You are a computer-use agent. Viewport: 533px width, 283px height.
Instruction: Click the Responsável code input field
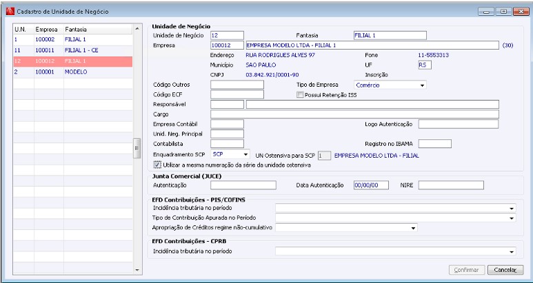point(227,105)
